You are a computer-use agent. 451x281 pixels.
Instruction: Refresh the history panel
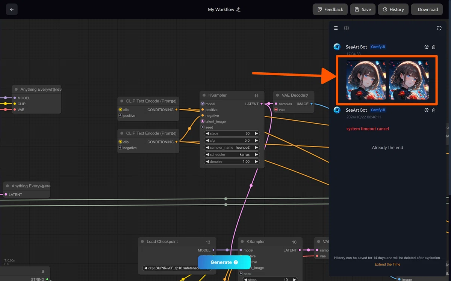439,28
